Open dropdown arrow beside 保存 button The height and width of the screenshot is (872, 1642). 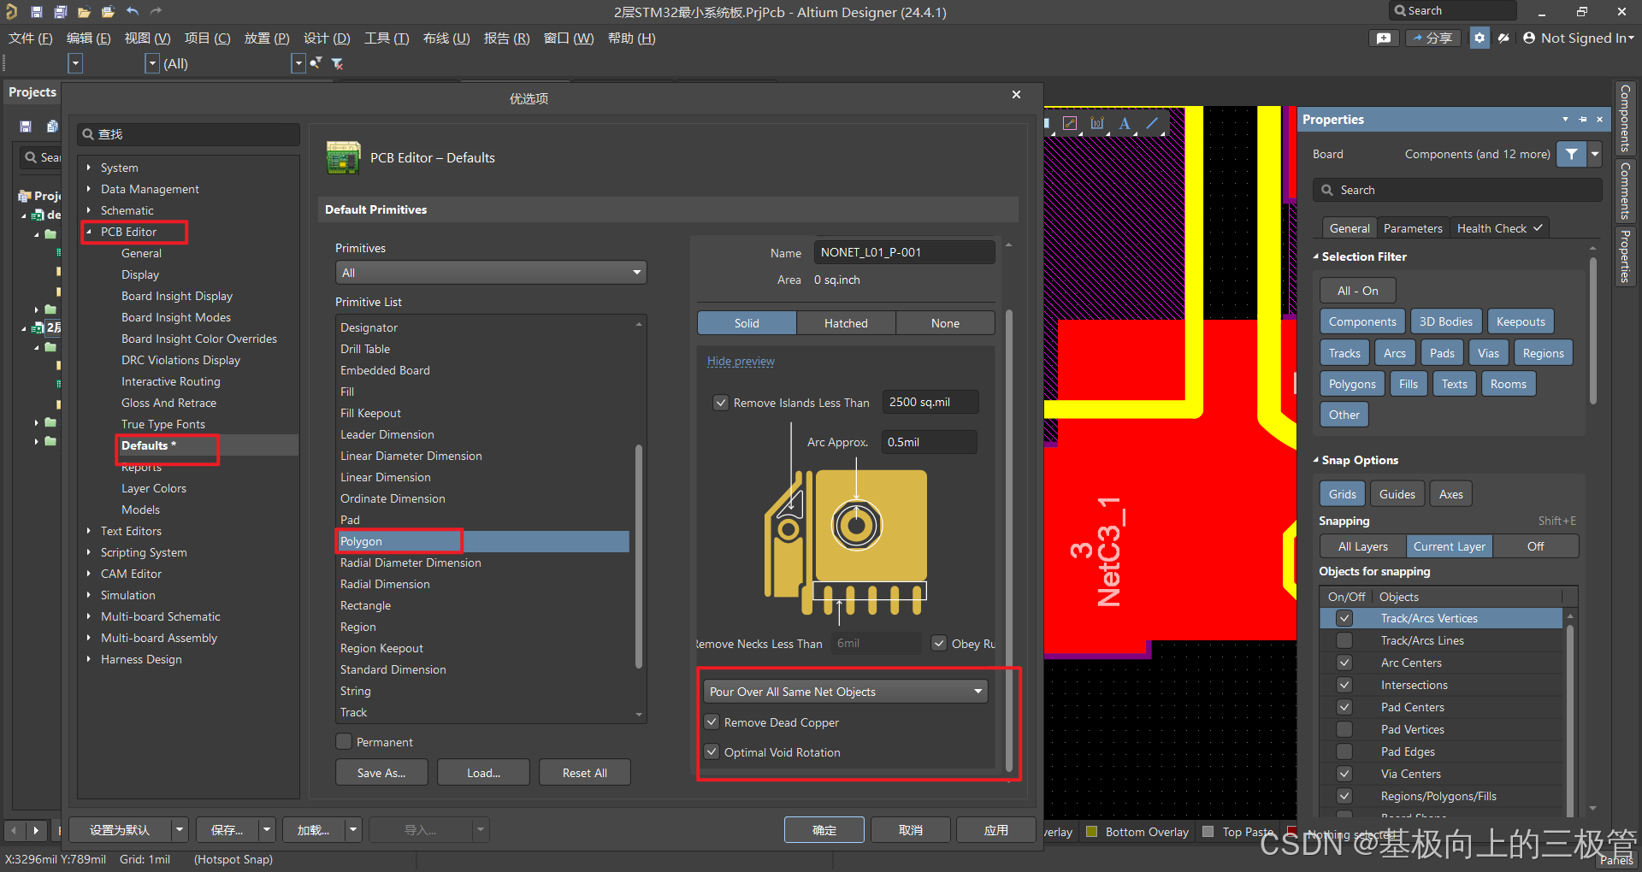[x=267, y=829]
